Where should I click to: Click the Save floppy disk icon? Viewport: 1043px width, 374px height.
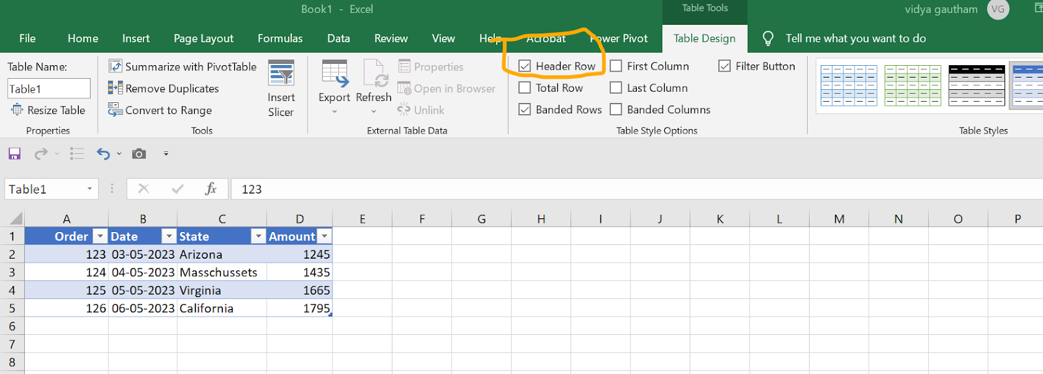(14, 154)
